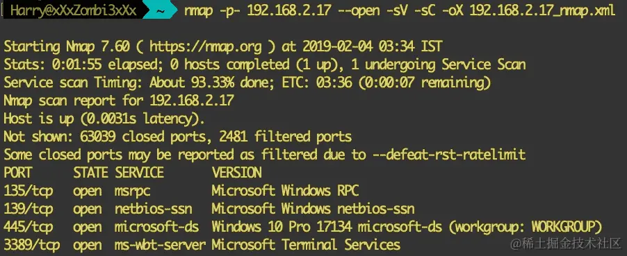Click the 3389/tcp port entry
627x256 pixels.
click(31, 244)
